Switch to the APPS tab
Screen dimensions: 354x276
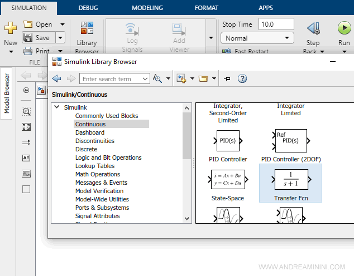pyautogui.click(x=266, y=8)
